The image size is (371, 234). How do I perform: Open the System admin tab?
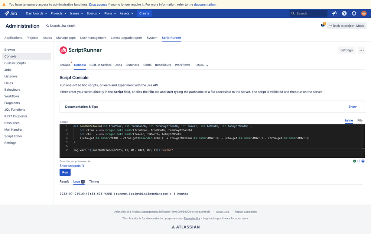tap(152, 38)
